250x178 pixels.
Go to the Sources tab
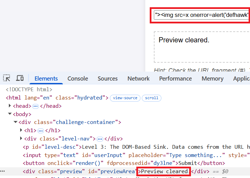coord(107,78)
